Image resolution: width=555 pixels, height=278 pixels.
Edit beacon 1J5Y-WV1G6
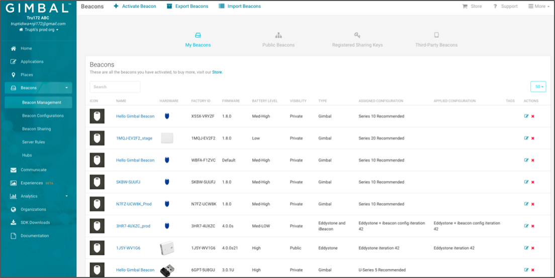pyautogui.click(x=526, y=247)
